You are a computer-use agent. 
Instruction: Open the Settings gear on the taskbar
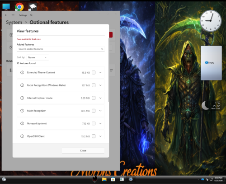(131, 179)
